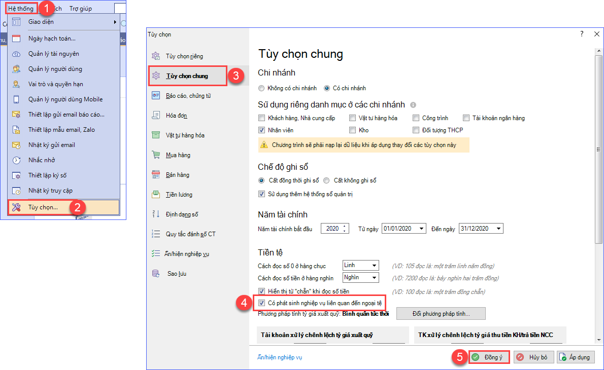Click the Tùy chọn riêng gear icon
This screenshot has height=370, width=604.
156,56
